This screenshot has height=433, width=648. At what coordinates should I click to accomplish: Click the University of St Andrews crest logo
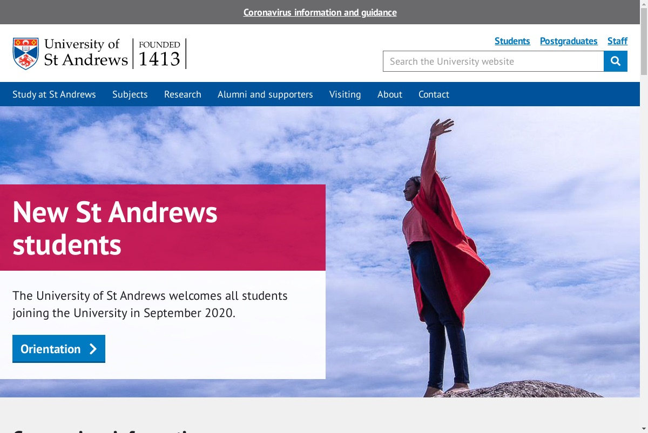[x=26, y=53]
